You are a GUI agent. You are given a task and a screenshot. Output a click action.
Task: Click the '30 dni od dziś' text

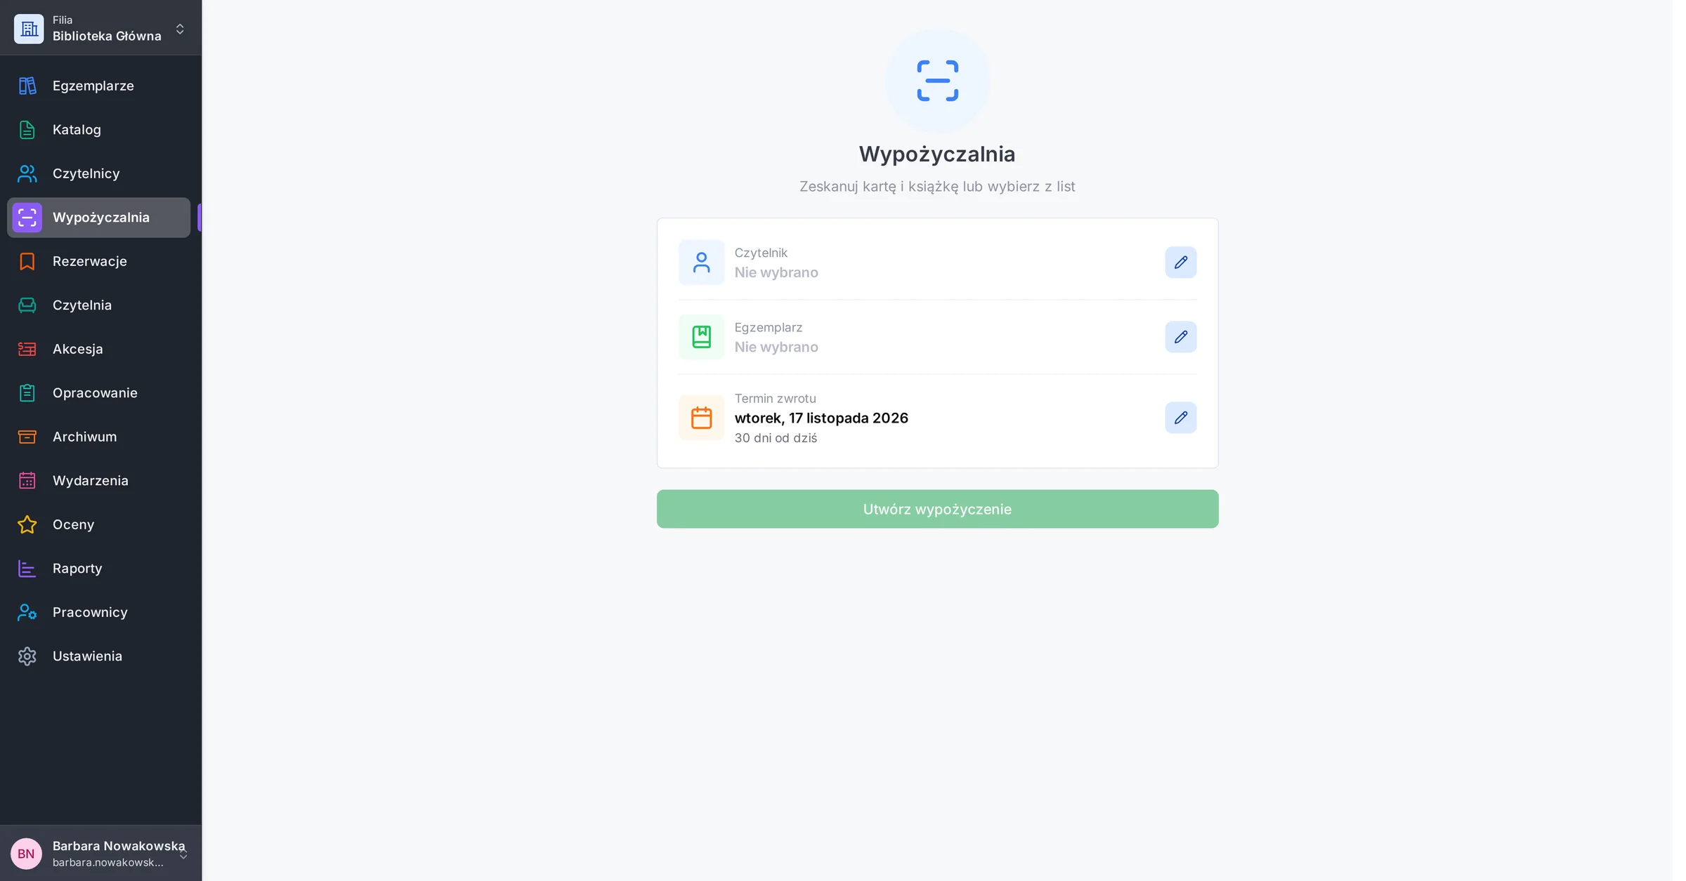776,438
